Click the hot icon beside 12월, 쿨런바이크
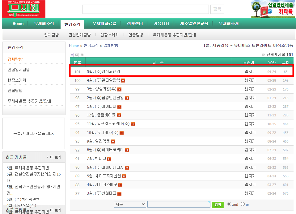This screenshot has width=296, height=214. (x=119, y=115)
